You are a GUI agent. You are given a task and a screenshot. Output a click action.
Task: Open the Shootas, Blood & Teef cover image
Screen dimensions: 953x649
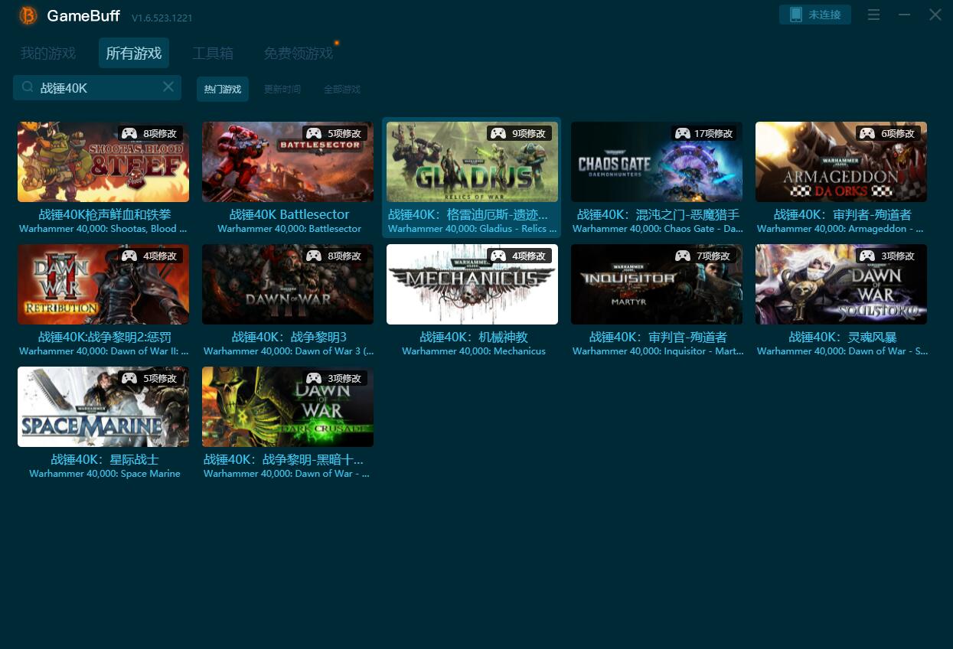[103, 161]
